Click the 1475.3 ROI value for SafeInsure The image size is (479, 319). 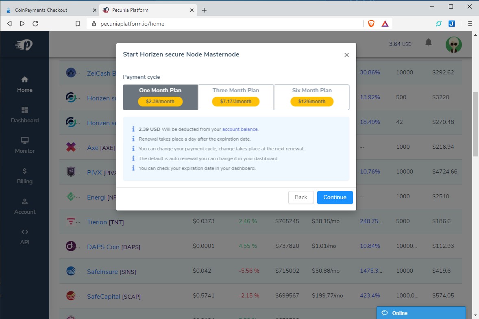(371, 271)
